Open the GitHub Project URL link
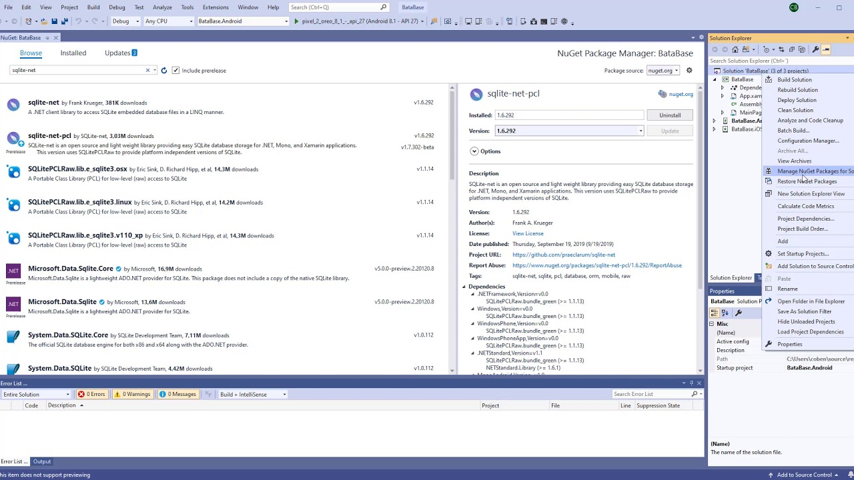 [564, 255]
